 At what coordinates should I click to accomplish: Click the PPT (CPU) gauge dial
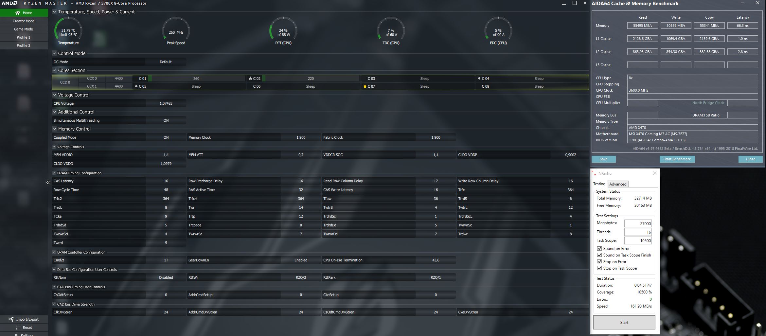[x=283, y=31]
